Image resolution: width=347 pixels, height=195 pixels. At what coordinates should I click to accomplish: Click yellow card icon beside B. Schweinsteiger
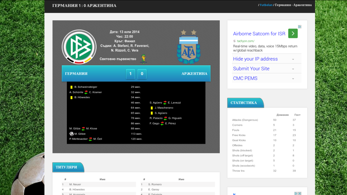(x=72, y=87)
